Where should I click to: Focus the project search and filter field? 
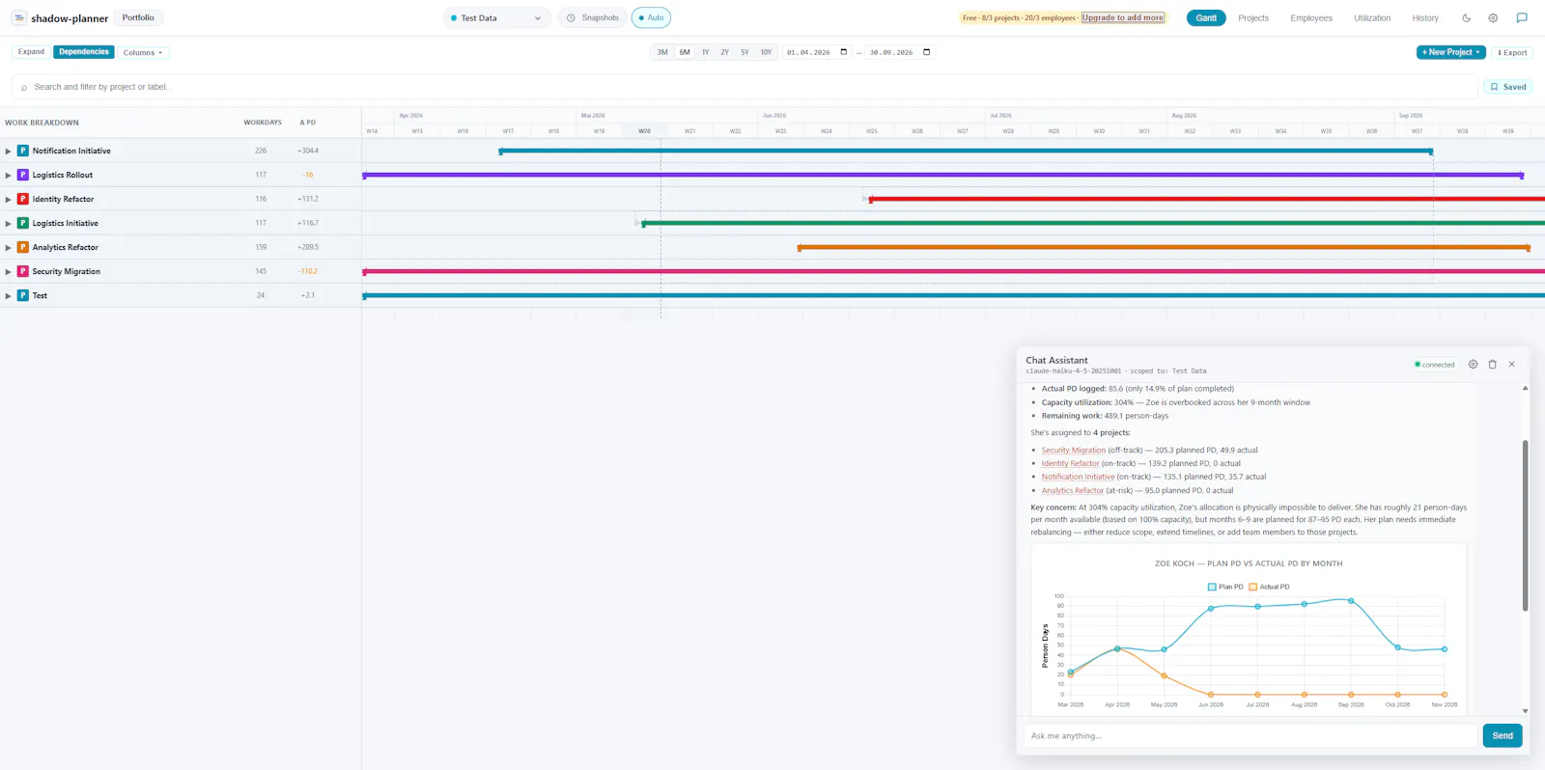point(744,87)
